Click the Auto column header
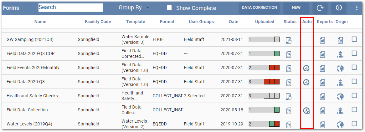 (x=307, y=22)
